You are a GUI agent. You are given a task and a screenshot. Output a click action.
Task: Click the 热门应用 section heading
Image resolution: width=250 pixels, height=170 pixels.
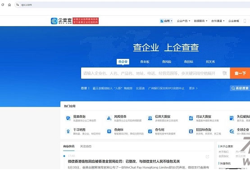(70, 106)
